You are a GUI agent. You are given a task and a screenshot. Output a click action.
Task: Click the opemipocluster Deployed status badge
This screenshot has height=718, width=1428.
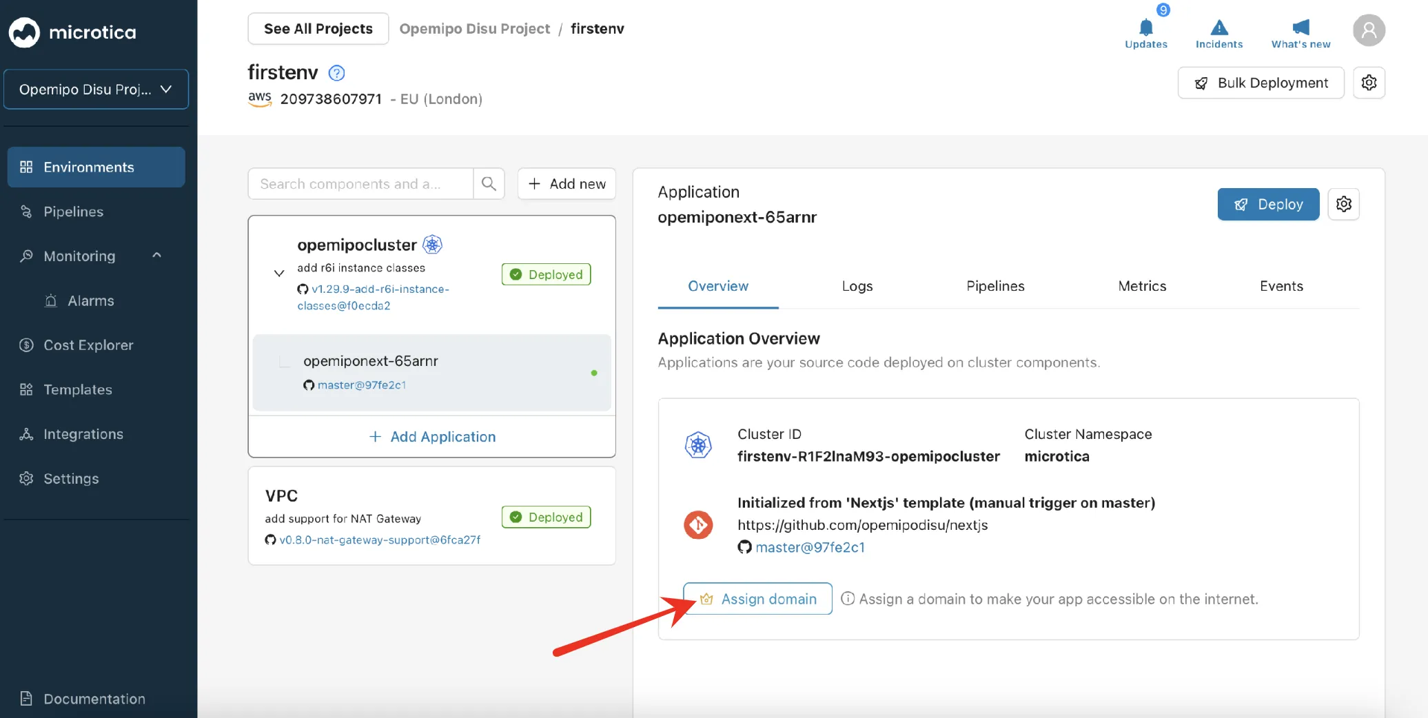point(546,274)
